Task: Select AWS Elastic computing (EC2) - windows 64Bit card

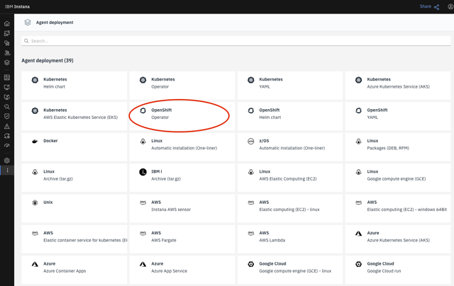Action: 398,208
